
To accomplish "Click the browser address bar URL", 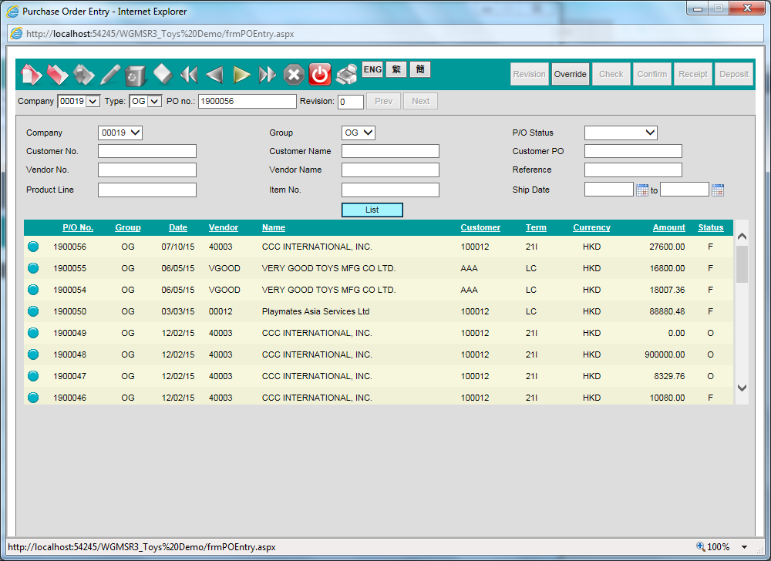I will [x=160, y=34].
